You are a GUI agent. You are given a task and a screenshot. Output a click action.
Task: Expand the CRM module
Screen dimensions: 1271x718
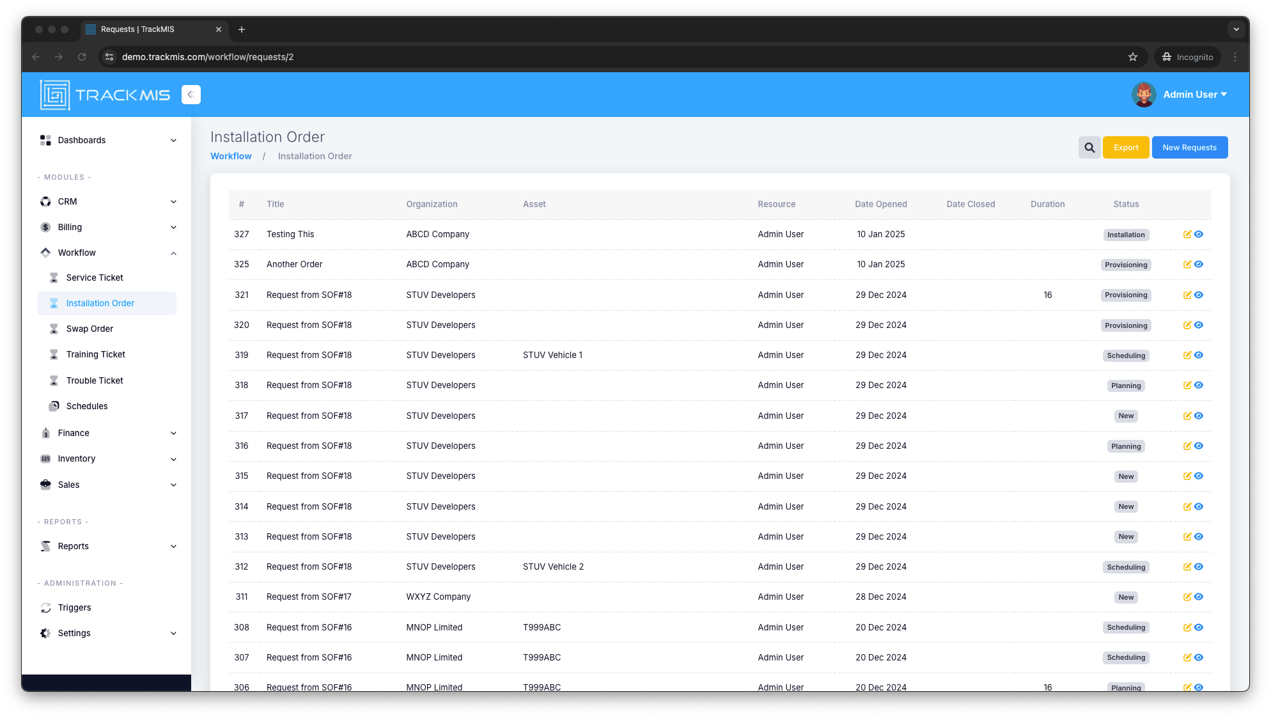pyautogui.click(x=107, y=201)
